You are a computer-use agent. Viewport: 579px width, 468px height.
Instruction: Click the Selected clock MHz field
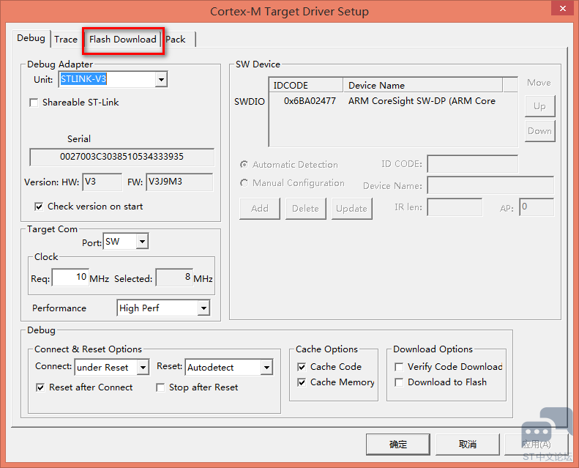[174, 278]
